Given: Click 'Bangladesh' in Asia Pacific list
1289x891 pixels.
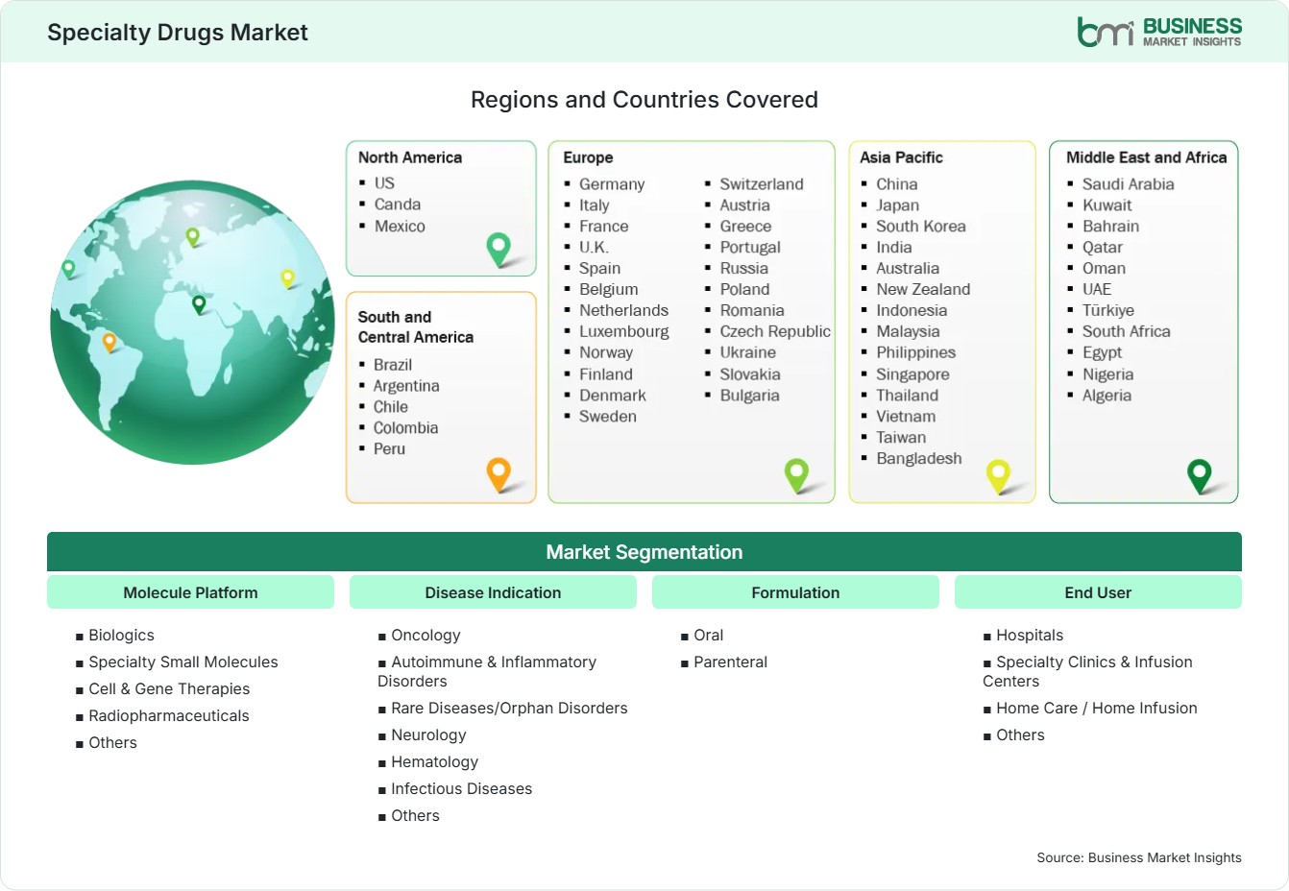Looking at the screenshot, I should pos(919,459).
